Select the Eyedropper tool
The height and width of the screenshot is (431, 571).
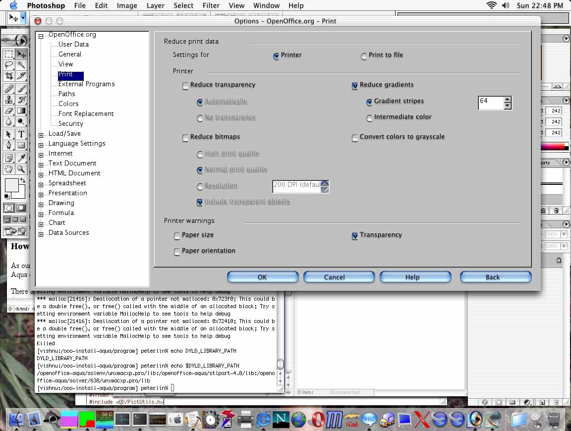pyautogui.click(x=21, y=158)
